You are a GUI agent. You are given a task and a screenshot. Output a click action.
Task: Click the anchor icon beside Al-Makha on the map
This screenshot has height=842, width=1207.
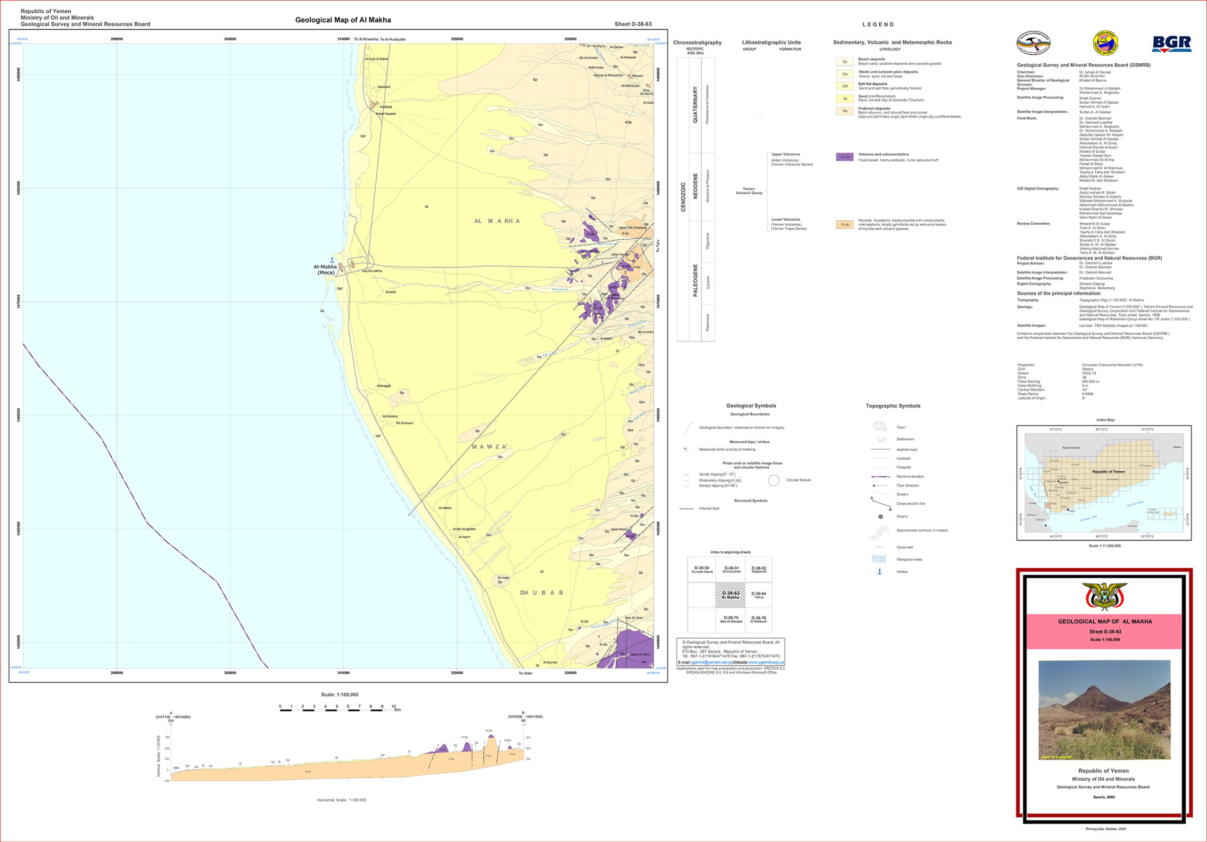pos(332,260)
